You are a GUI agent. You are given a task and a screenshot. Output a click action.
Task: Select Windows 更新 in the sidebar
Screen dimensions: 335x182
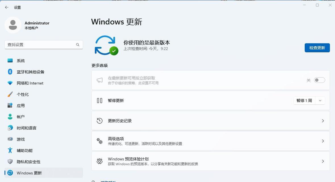click(x=44, y=173)
